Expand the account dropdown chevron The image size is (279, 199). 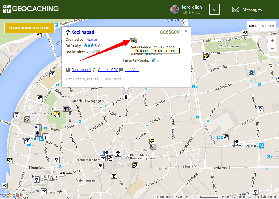click(214, 9)
